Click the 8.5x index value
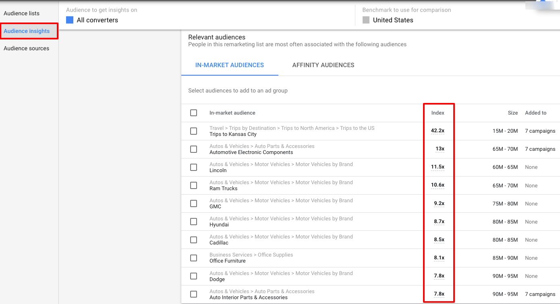The width and height of the screenshot is (560, 304). (x=439, y=240)
